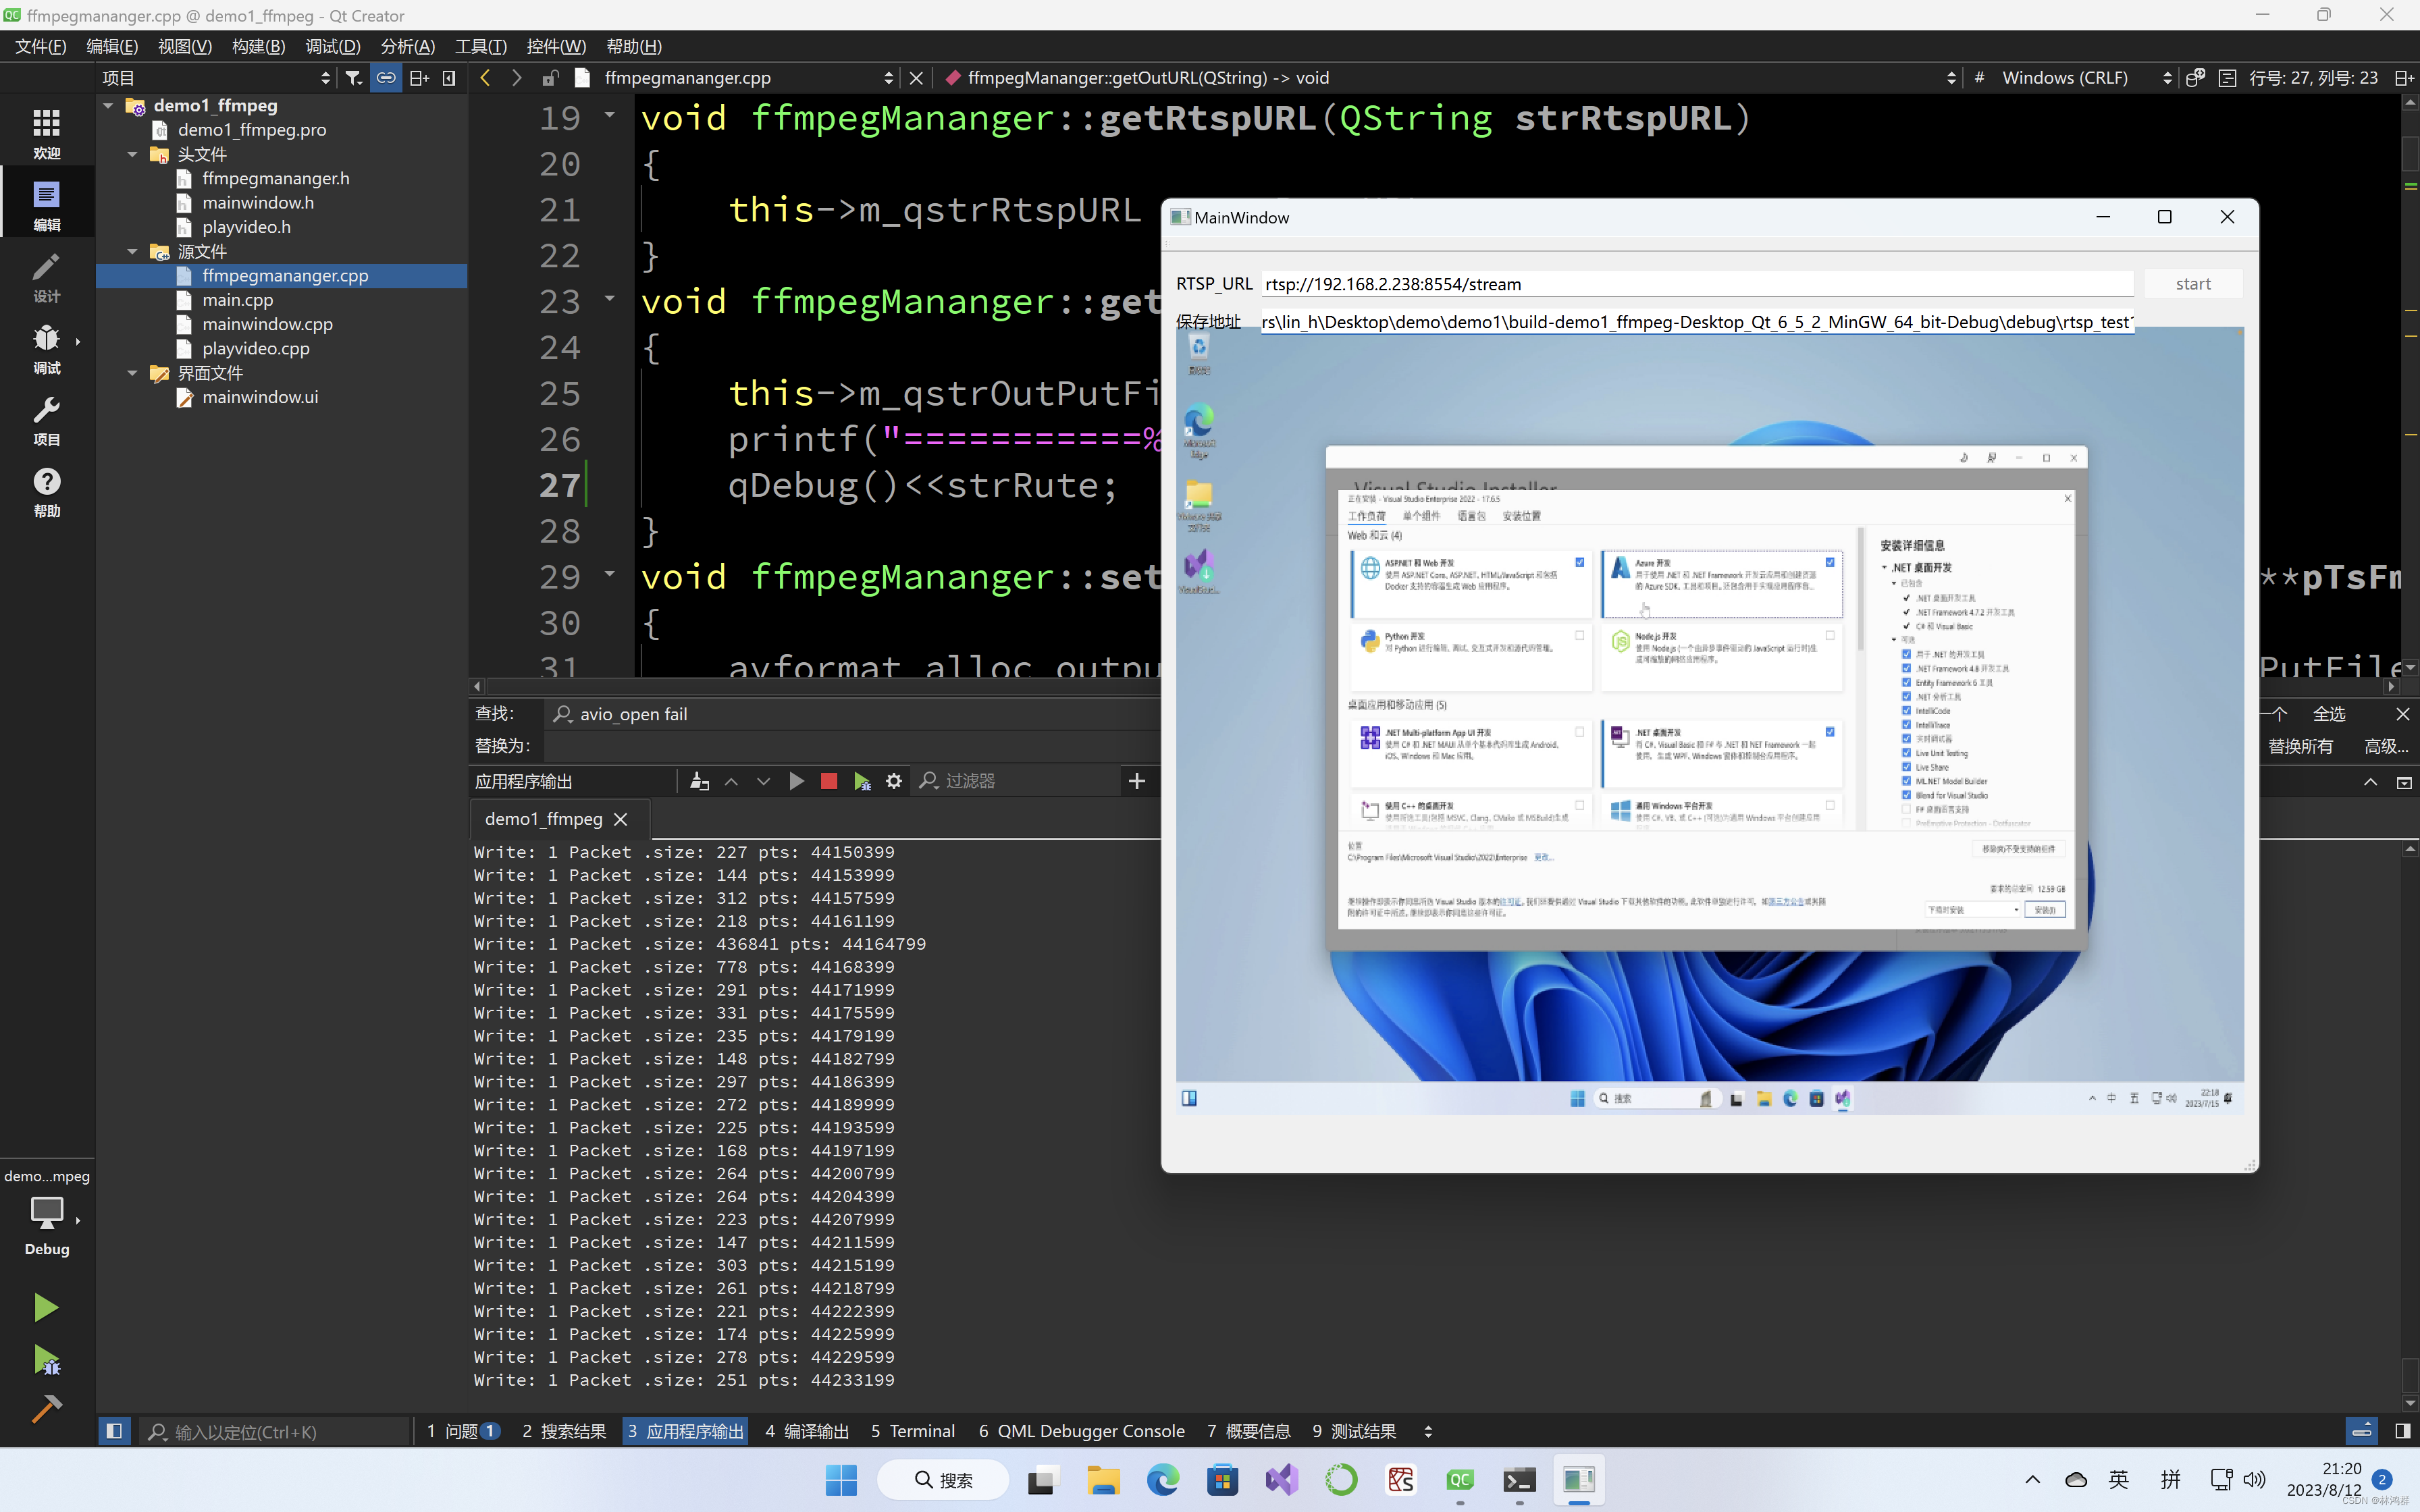This screenshot has height=1512, width=2420.
Task: Switch to the 5 Terminal output tab
Action: [912, 1431]
